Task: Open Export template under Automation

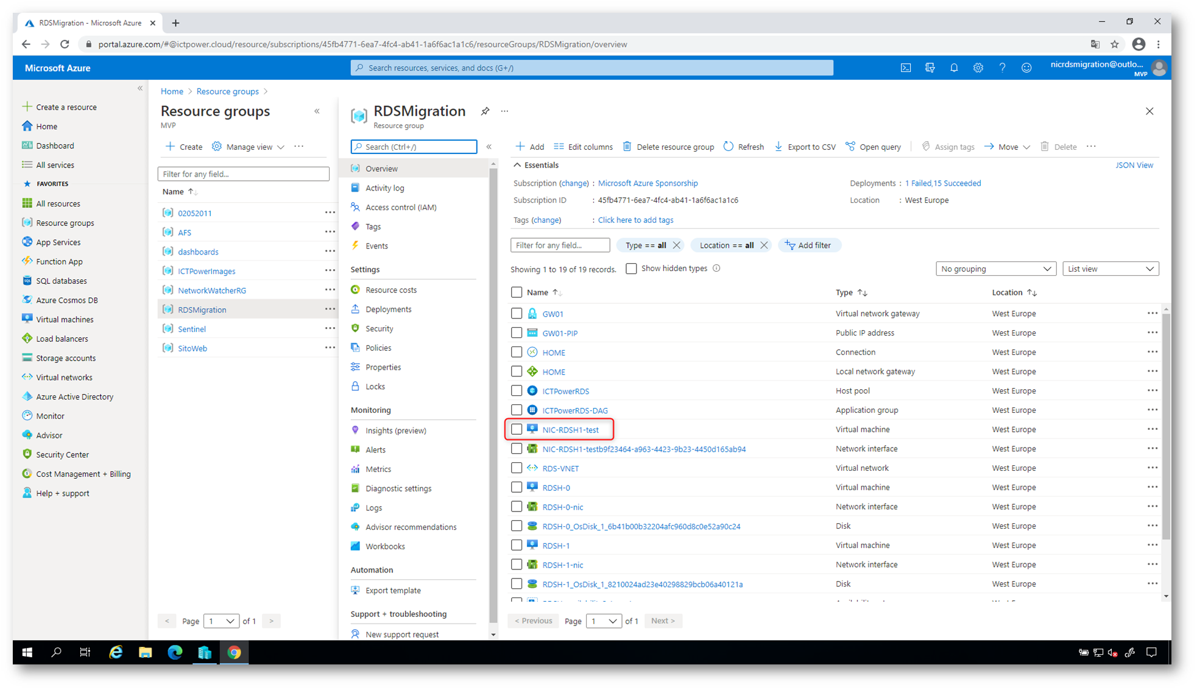Action: pyautogui.click(x=393, y=590)
